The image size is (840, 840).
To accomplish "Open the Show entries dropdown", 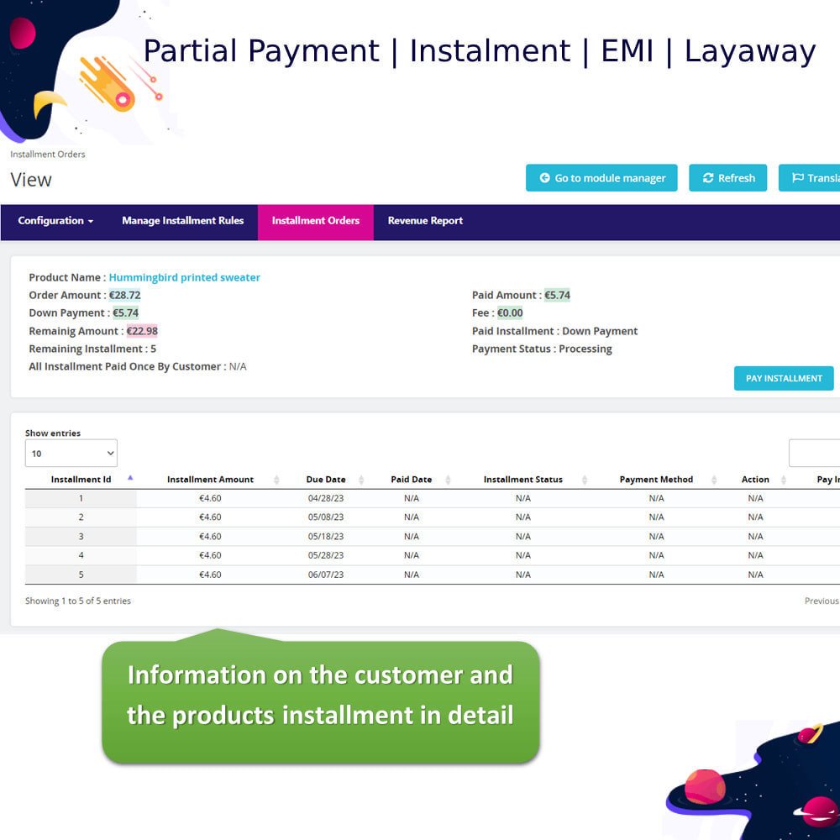I will [x=71, y=454].
